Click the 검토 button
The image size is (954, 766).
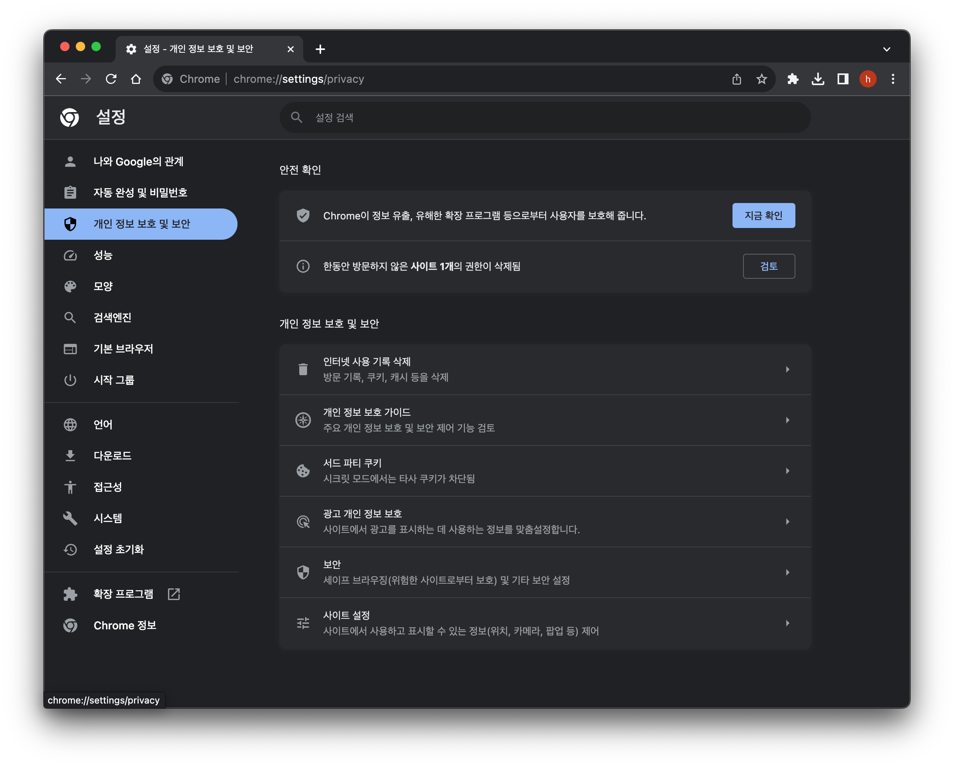coord(768,266)
